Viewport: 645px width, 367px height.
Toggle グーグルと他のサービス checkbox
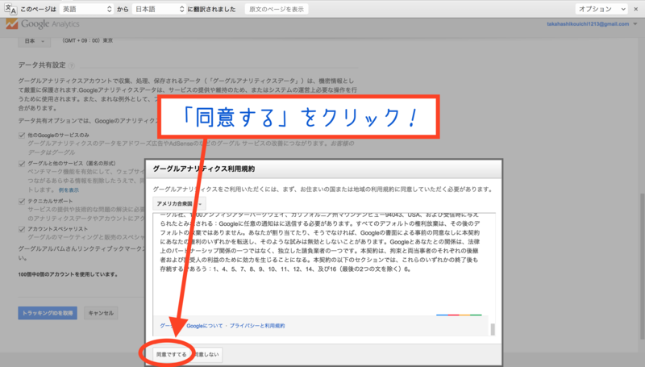22,164
